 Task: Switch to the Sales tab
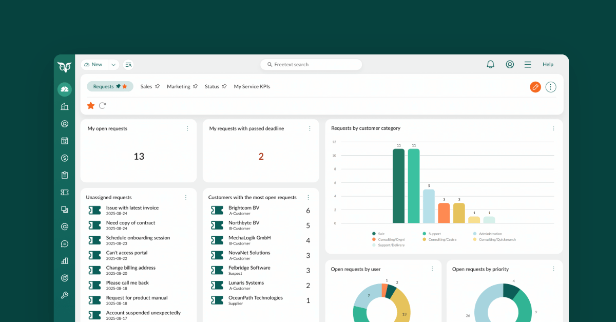(x=146, y=86)
